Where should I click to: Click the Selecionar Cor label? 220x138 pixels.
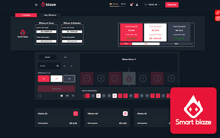(44, 73)
